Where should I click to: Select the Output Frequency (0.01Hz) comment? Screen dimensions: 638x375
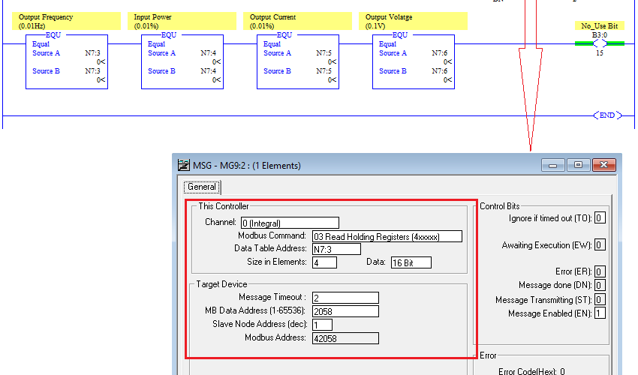pyautogui.click(x=66, y=21)
